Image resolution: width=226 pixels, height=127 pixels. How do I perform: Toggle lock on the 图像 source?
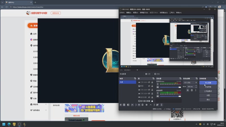[x=152, y=86]
